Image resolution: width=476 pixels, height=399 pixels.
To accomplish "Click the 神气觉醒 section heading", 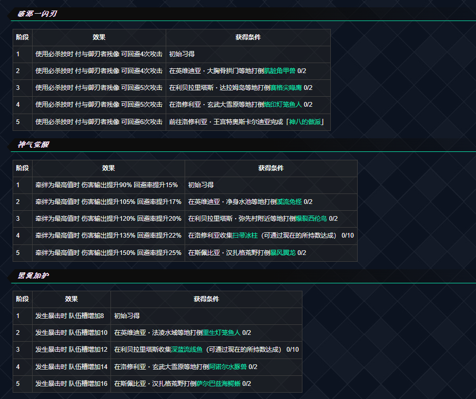I will 33,145.
